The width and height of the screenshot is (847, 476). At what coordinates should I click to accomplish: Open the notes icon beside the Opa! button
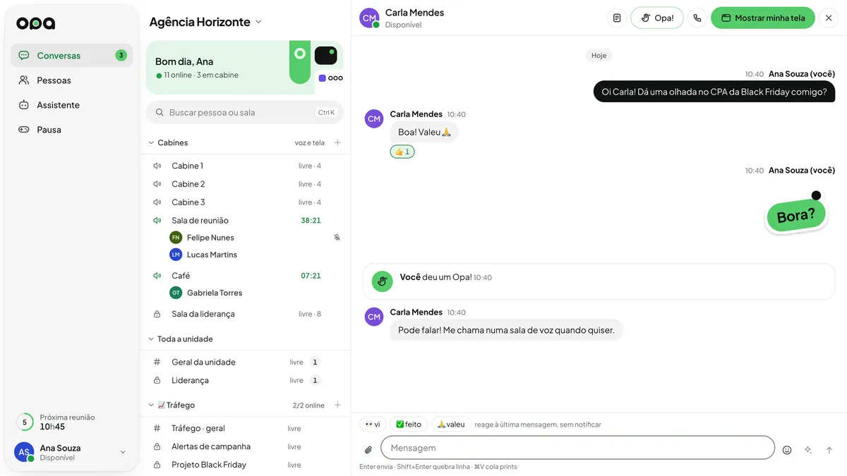(x=617, y=18)
